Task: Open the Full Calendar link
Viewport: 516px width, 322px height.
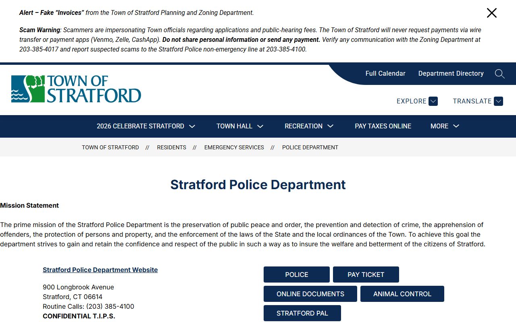Action: point(385,73)
